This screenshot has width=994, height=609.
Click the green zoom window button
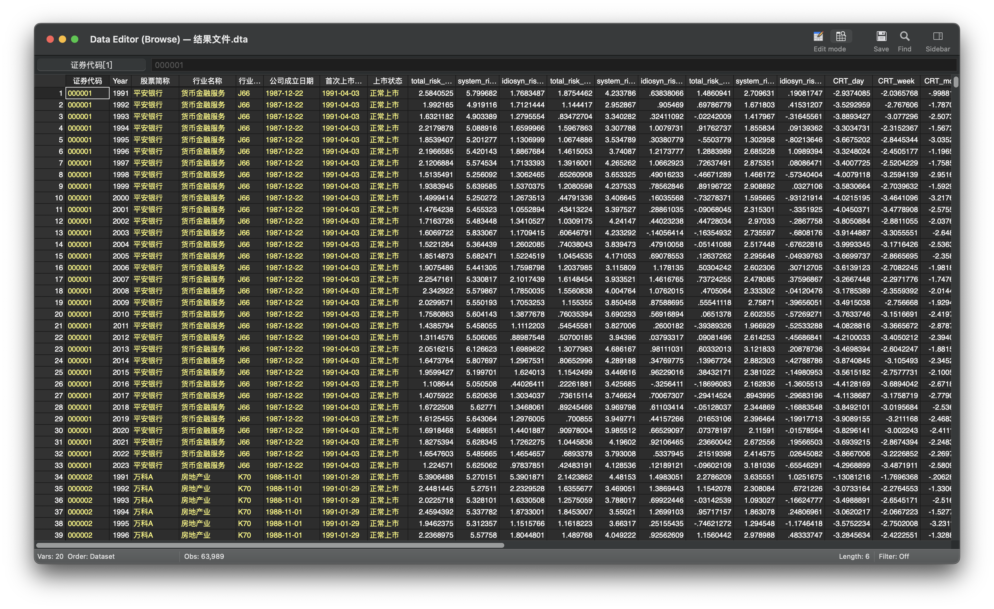click(75, 39)
